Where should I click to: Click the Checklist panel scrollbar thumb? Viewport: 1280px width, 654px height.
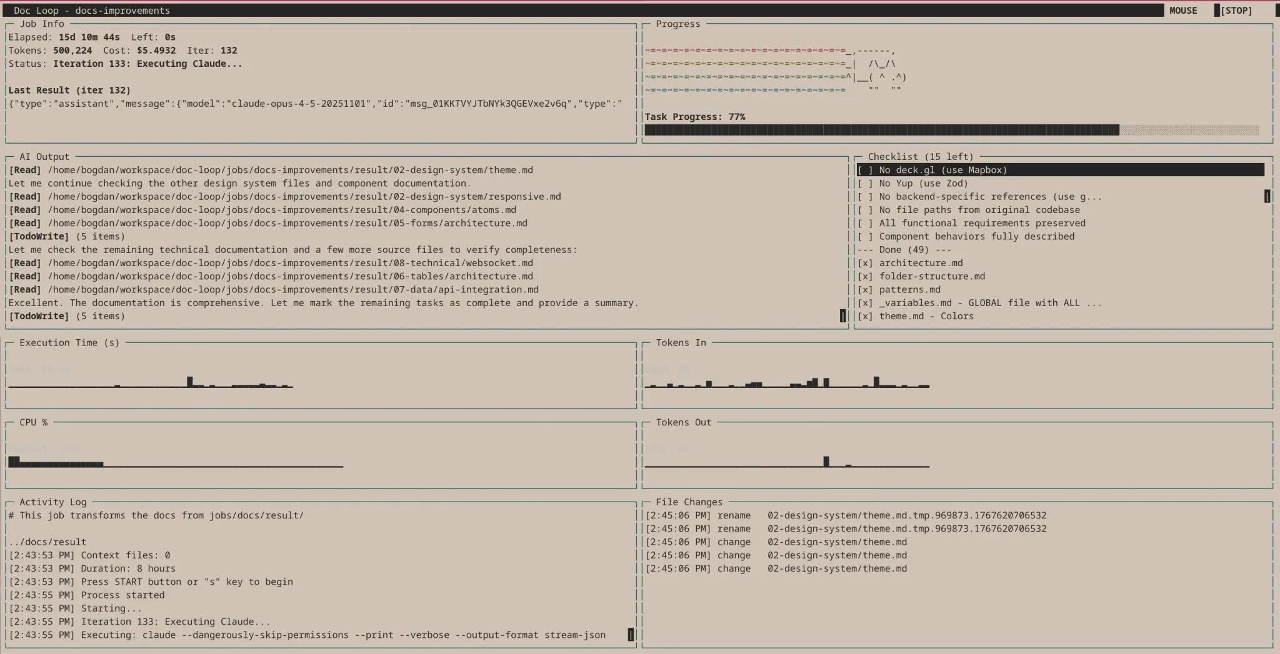pos(1267,197)
